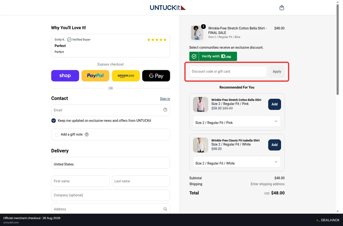Click the Wrinkle-Free Stretch Cotton Bella Shirt - FINAL SALE title

pos(237,30)
